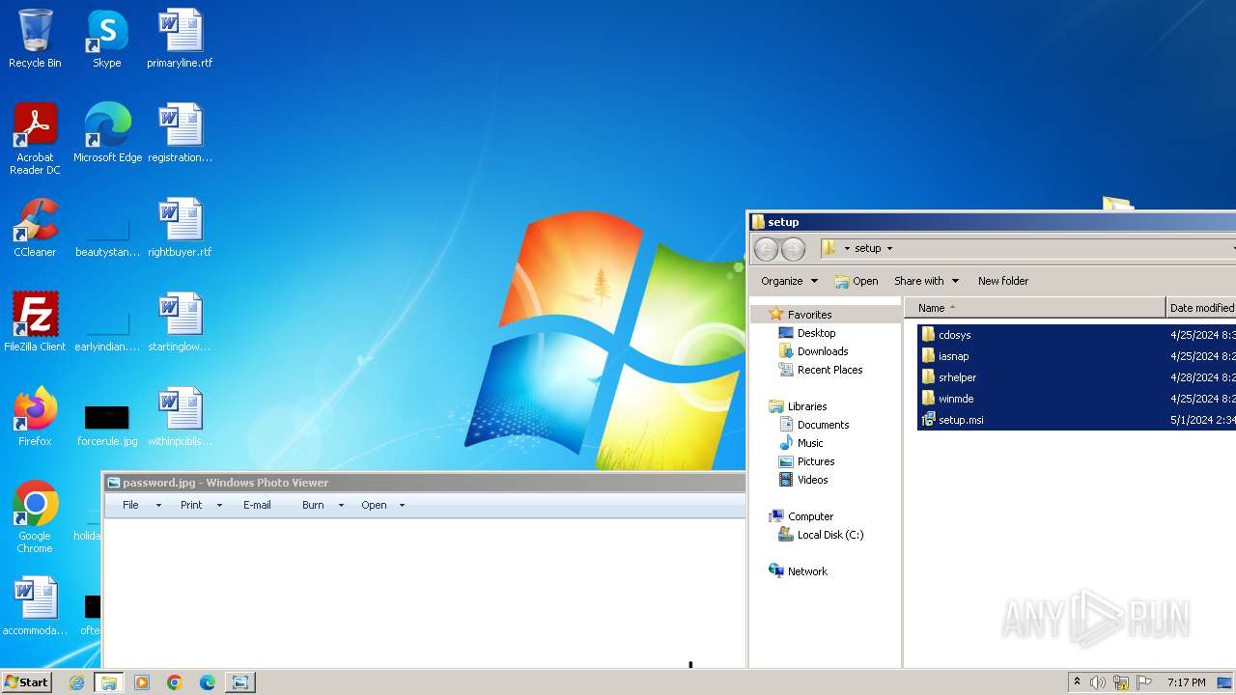Open the Recycle Bin desktop icon

click(x=35, y=39)
